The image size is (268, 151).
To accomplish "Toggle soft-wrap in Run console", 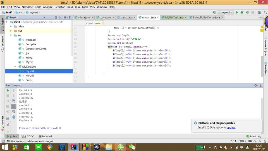I will coord(14,101).
